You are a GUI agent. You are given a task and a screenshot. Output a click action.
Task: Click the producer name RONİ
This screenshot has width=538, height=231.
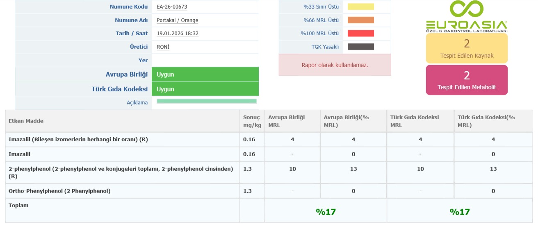point(163,47)
